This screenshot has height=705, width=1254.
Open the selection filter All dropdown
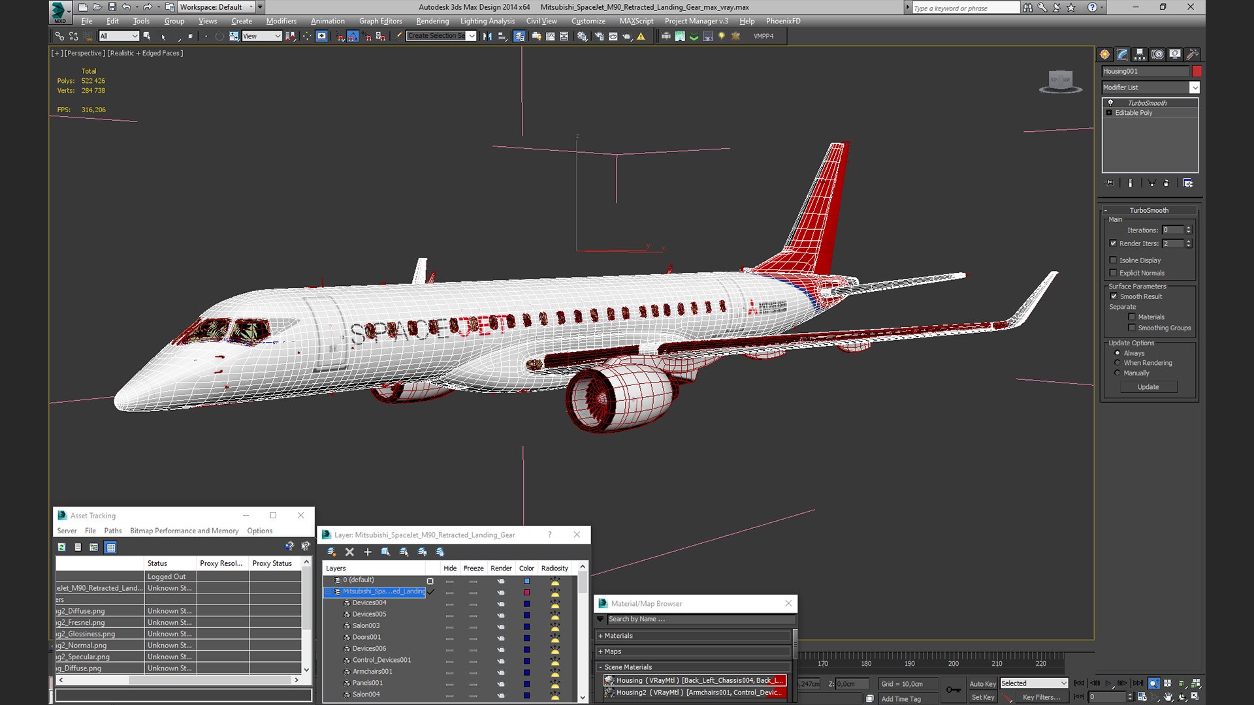(119, 36)
